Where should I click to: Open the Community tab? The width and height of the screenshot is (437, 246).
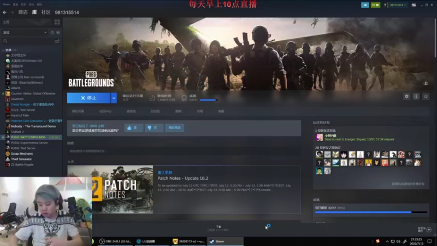pyautogui.click(x=46, y=12)
